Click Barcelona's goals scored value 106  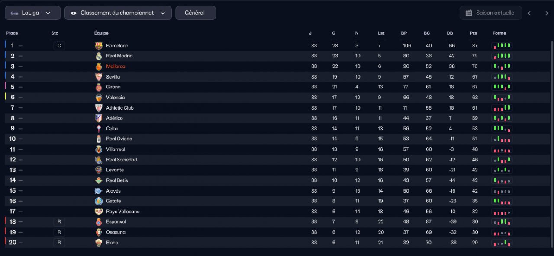407,46
